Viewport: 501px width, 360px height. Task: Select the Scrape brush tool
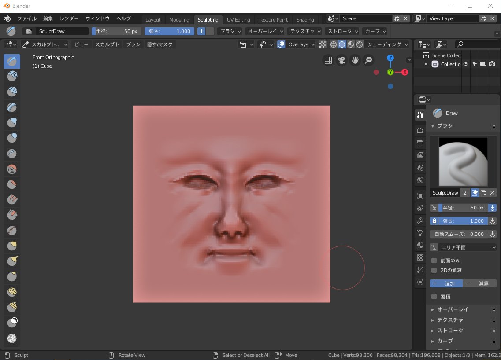tap(12, 215)
